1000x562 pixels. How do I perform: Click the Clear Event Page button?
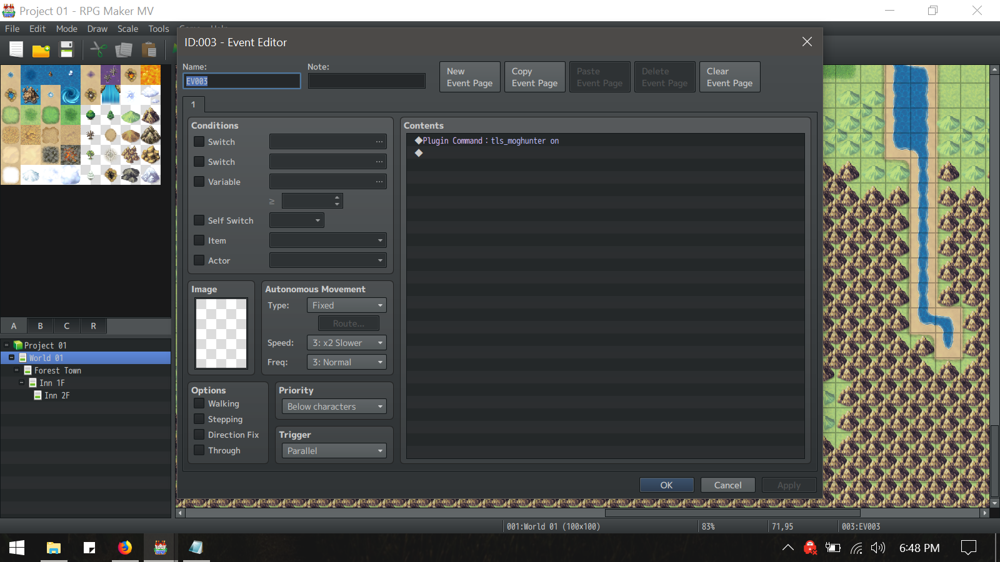tap(730, 77)
